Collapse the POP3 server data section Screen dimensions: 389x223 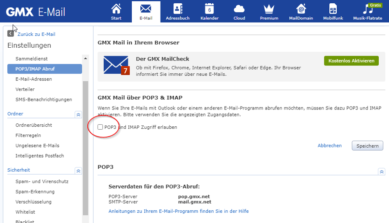382,172
